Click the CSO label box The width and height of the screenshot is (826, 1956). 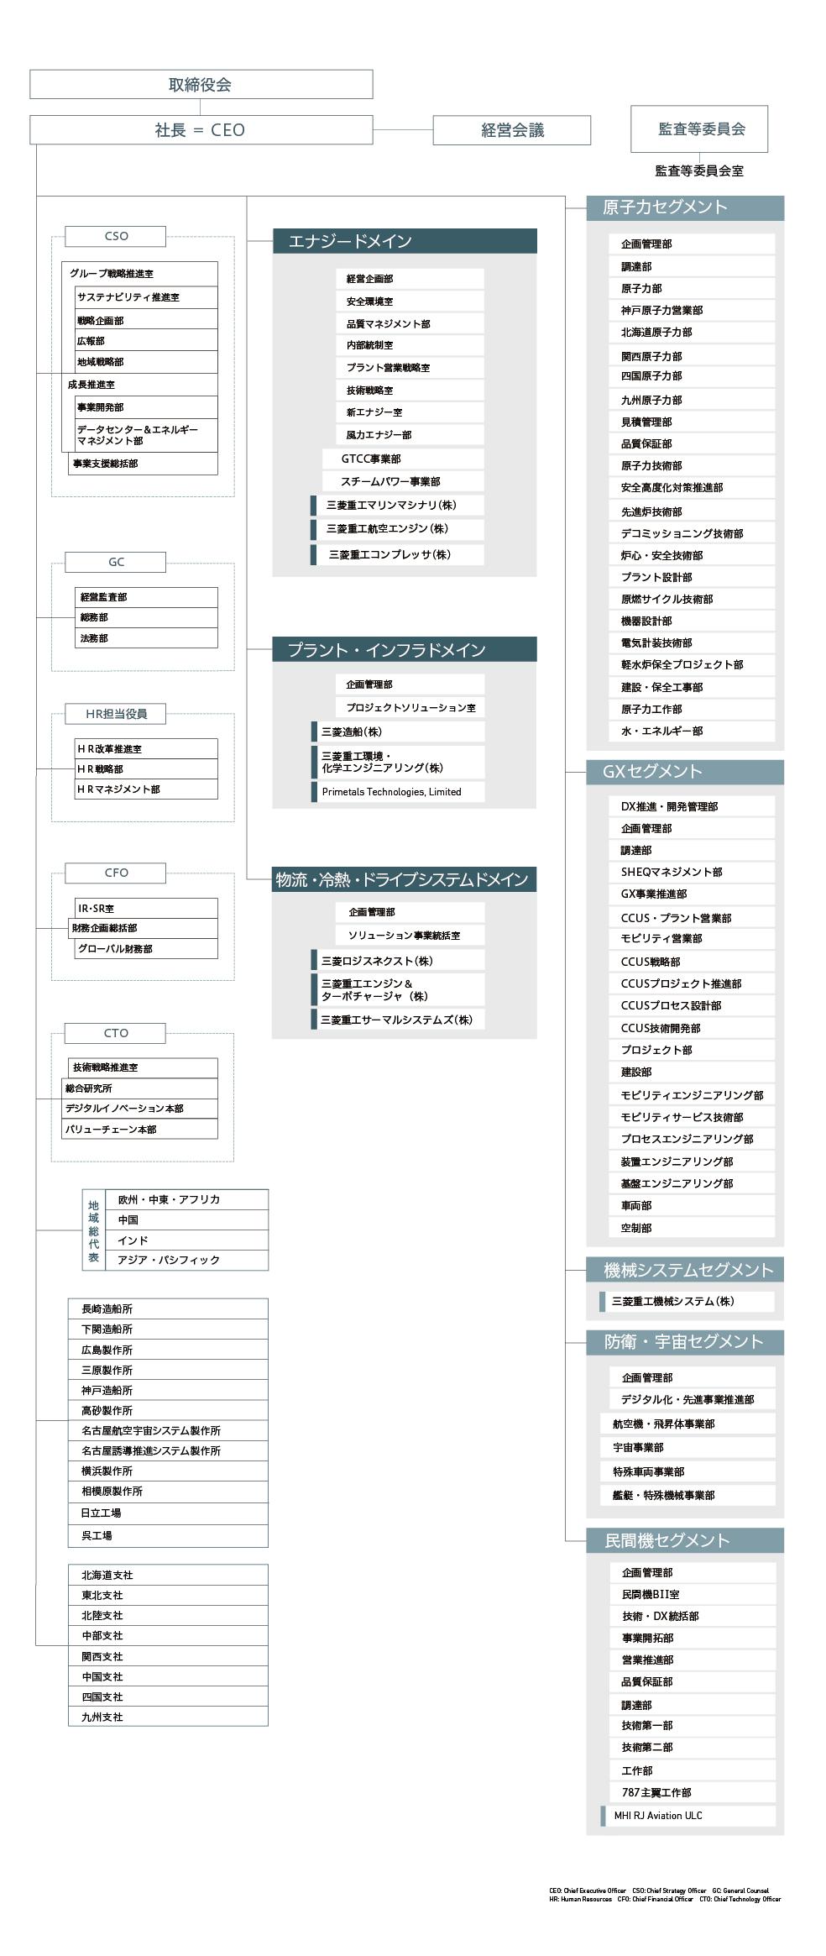(116, 236)
